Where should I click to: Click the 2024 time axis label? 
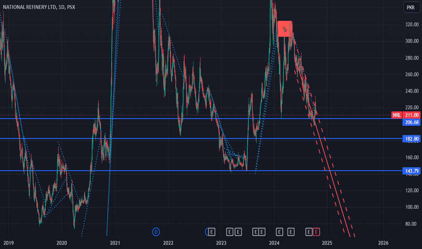(274, 243)
